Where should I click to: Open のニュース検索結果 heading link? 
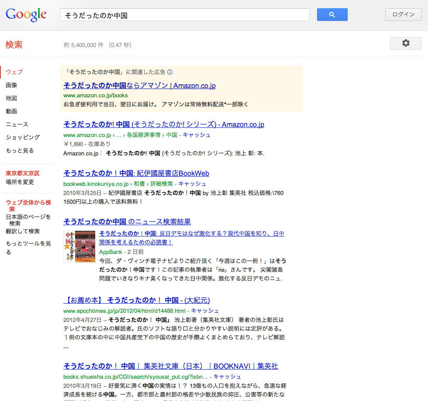coord(127,222)
